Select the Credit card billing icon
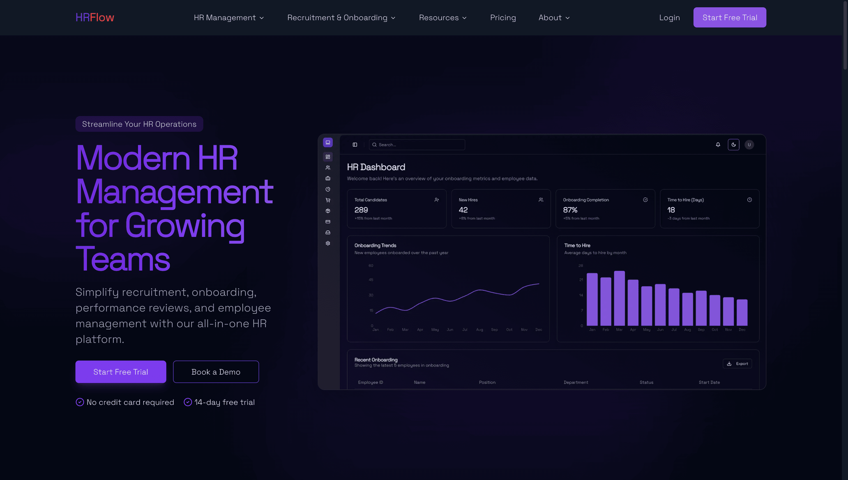Image resolution: width=848 pixels, height=480 pixels. pos(328,221)
